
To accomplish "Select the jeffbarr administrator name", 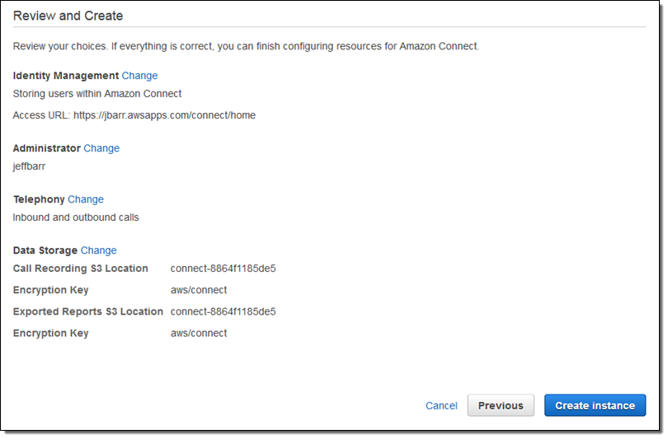I will tap(29, 166).
